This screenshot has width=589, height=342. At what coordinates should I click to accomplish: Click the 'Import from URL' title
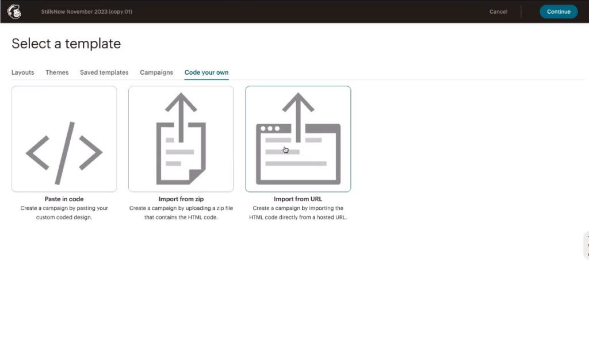click(x=298, y=199)
